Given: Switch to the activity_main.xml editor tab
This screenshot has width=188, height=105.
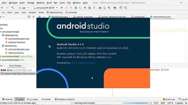Looking at the screenshot, I should (x=84, y=17).
